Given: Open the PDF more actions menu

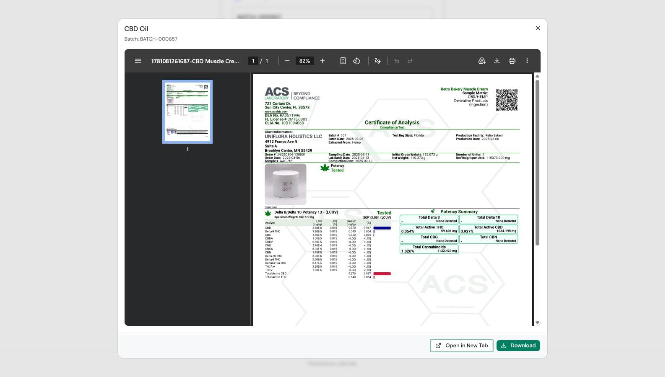Looking at the screenshot, I should click(527, 61).
